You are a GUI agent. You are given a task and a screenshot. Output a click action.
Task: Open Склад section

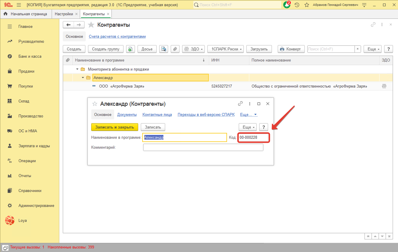click(24, 101)
